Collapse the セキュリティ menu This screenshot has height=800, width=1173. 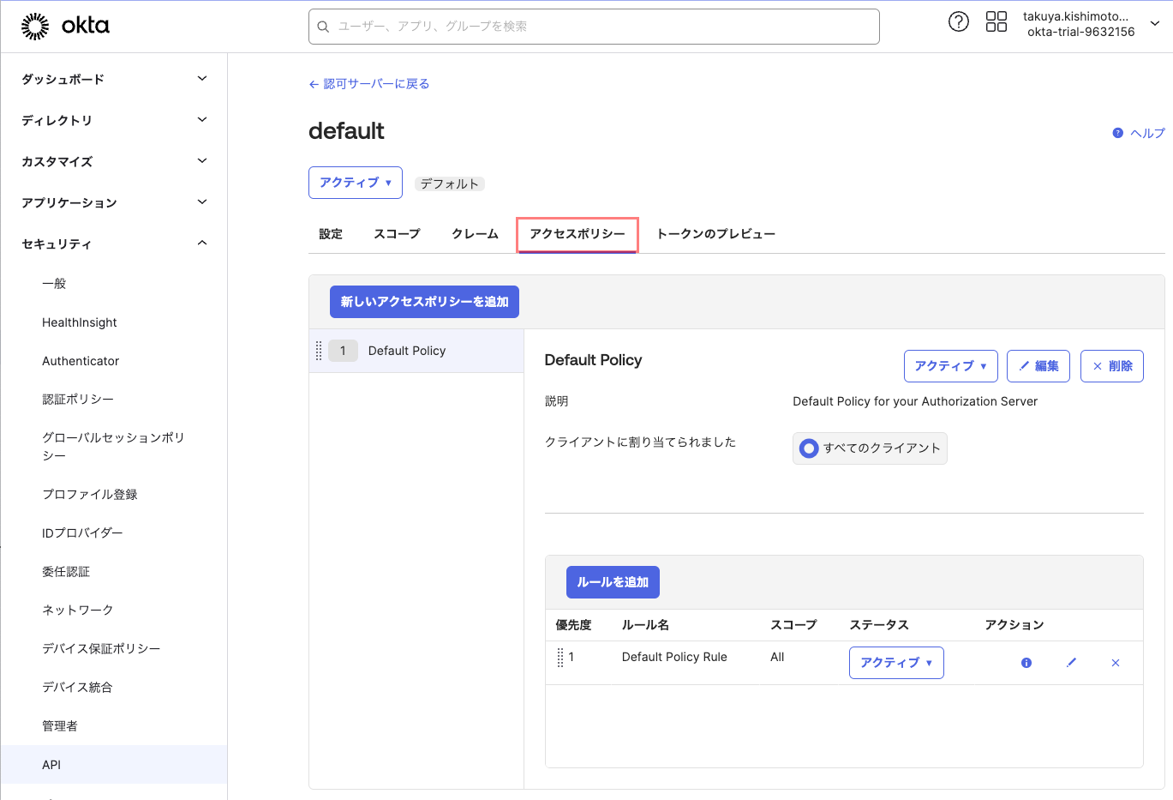click(x=113, y=244)
